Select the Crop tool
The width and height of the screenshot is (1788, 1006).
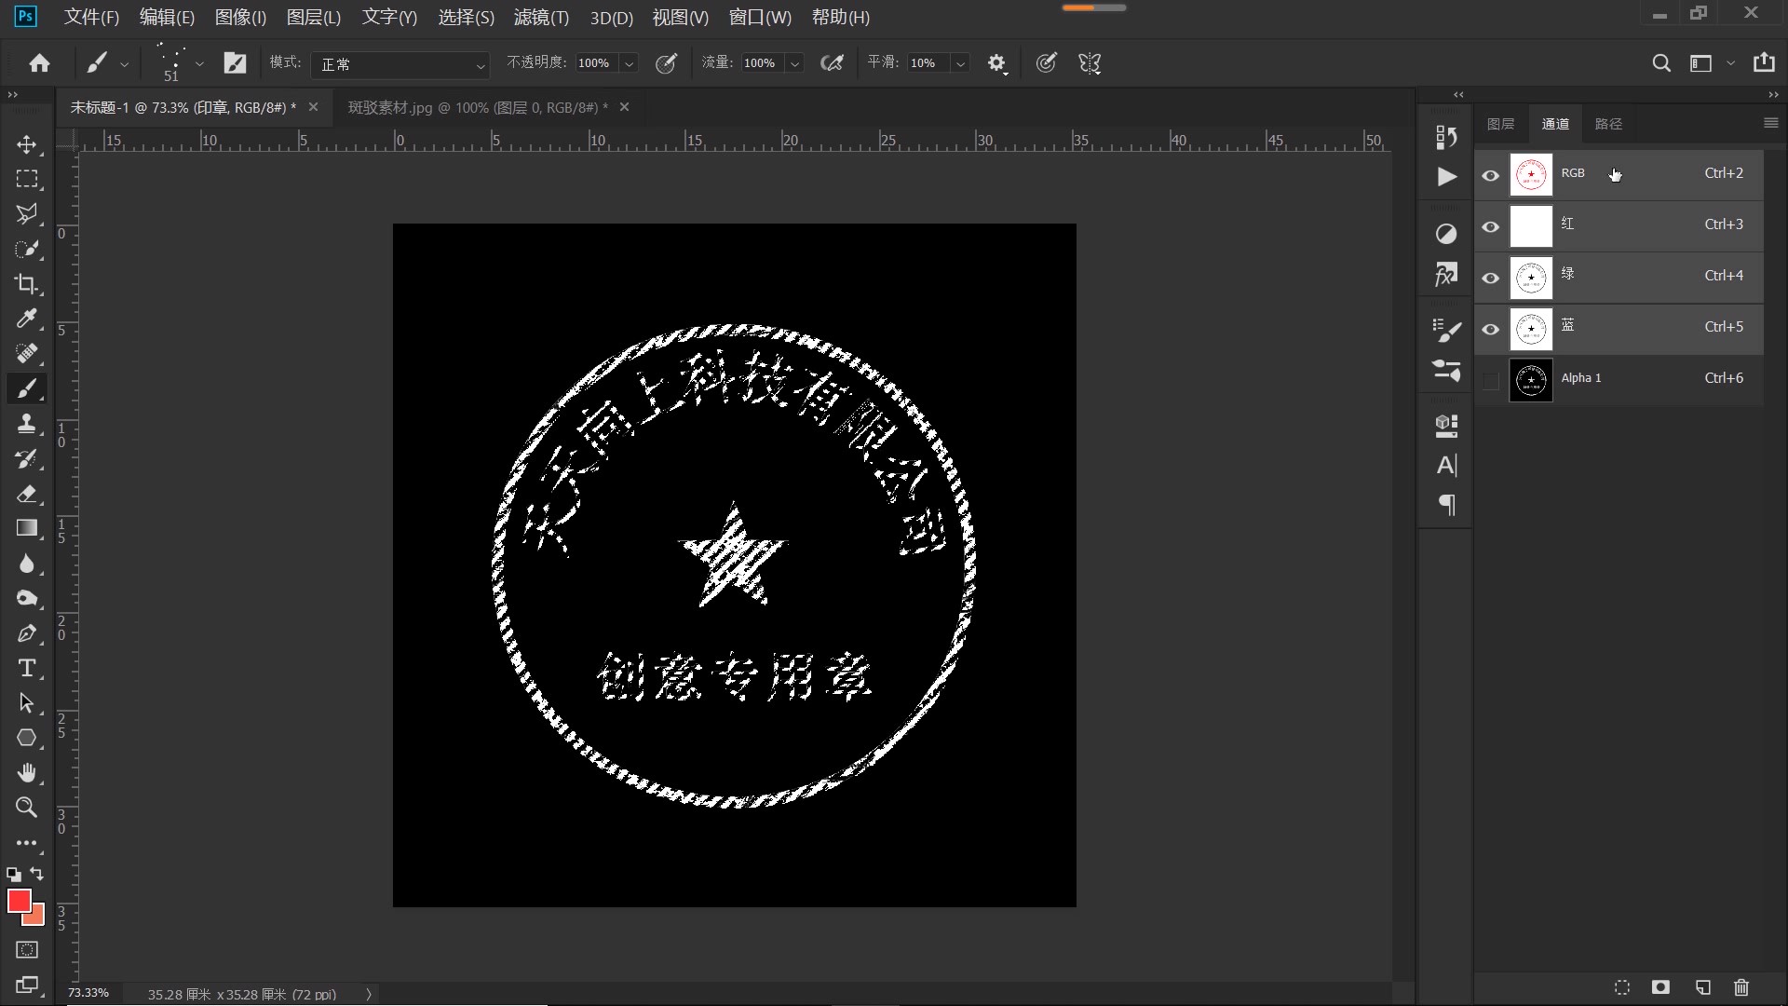point(27,284)
